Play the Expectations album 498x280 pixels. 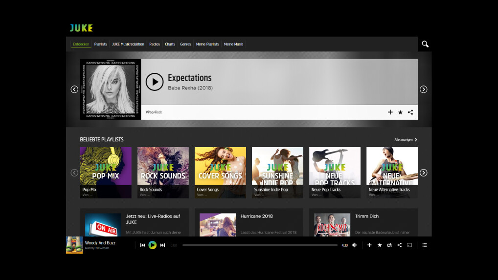click(155, 82)
